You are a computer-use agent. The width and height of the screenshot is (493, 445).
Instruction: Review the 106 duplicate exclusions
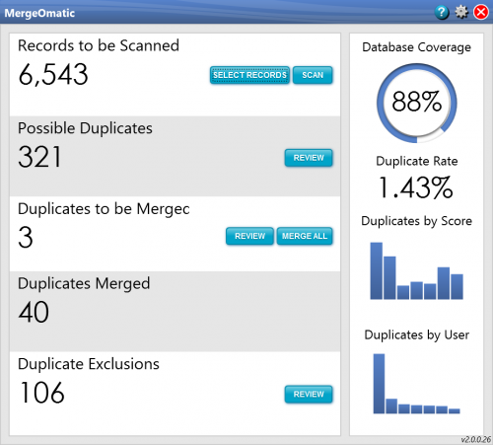[x=309, y=394]
